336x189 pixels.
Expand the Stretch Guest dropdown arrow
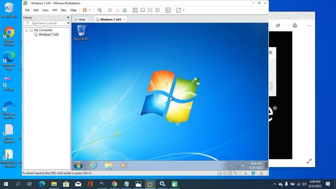point(184,10)
